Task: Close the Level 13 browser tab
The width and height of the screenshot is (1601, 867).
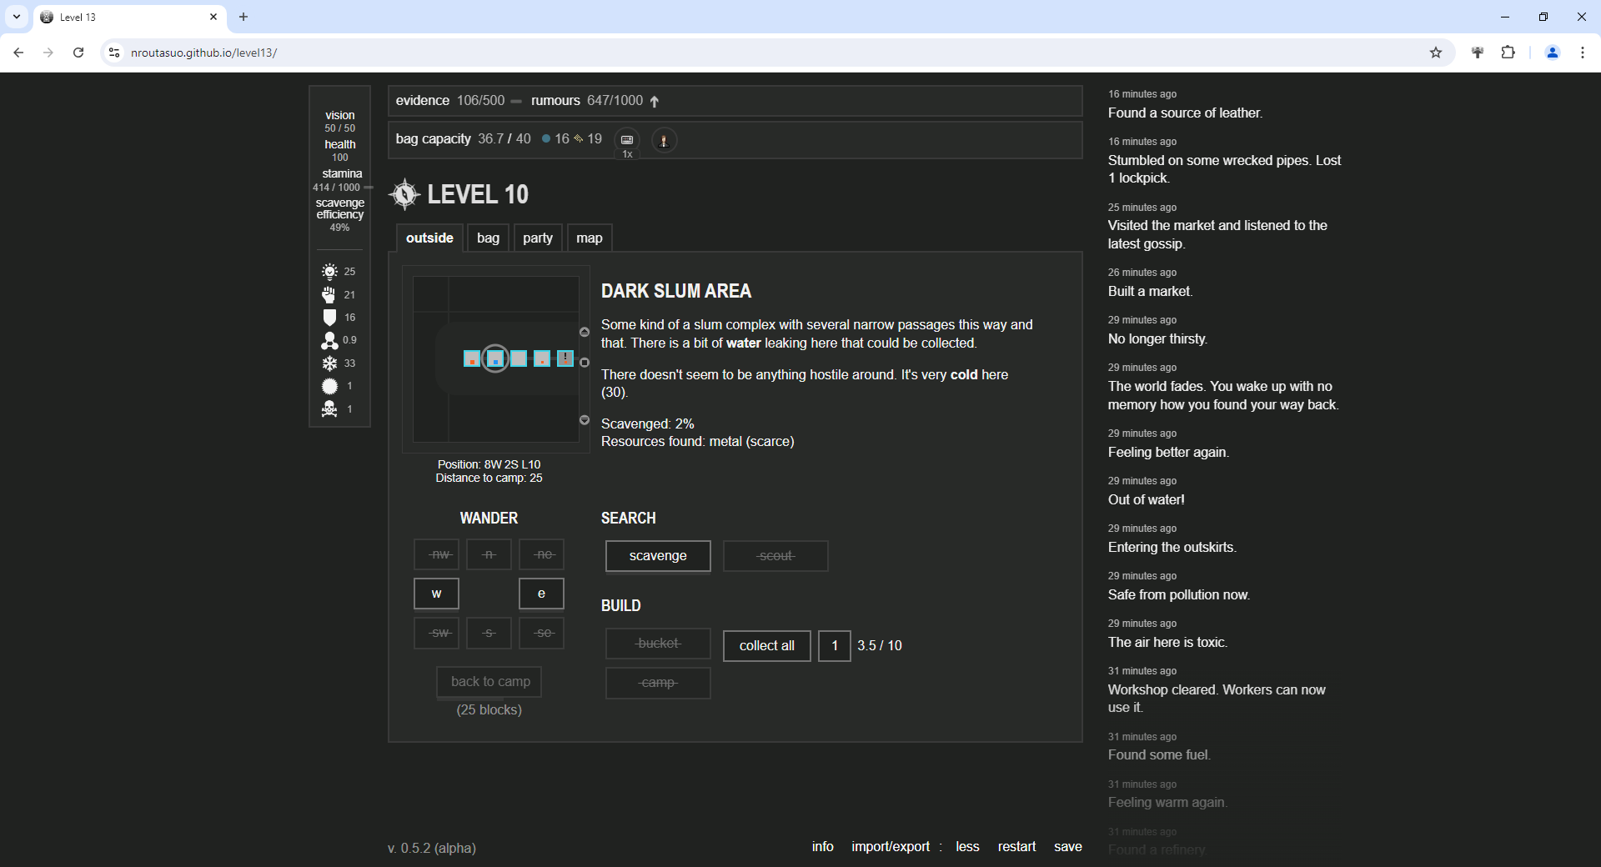Action: [213, 17]
